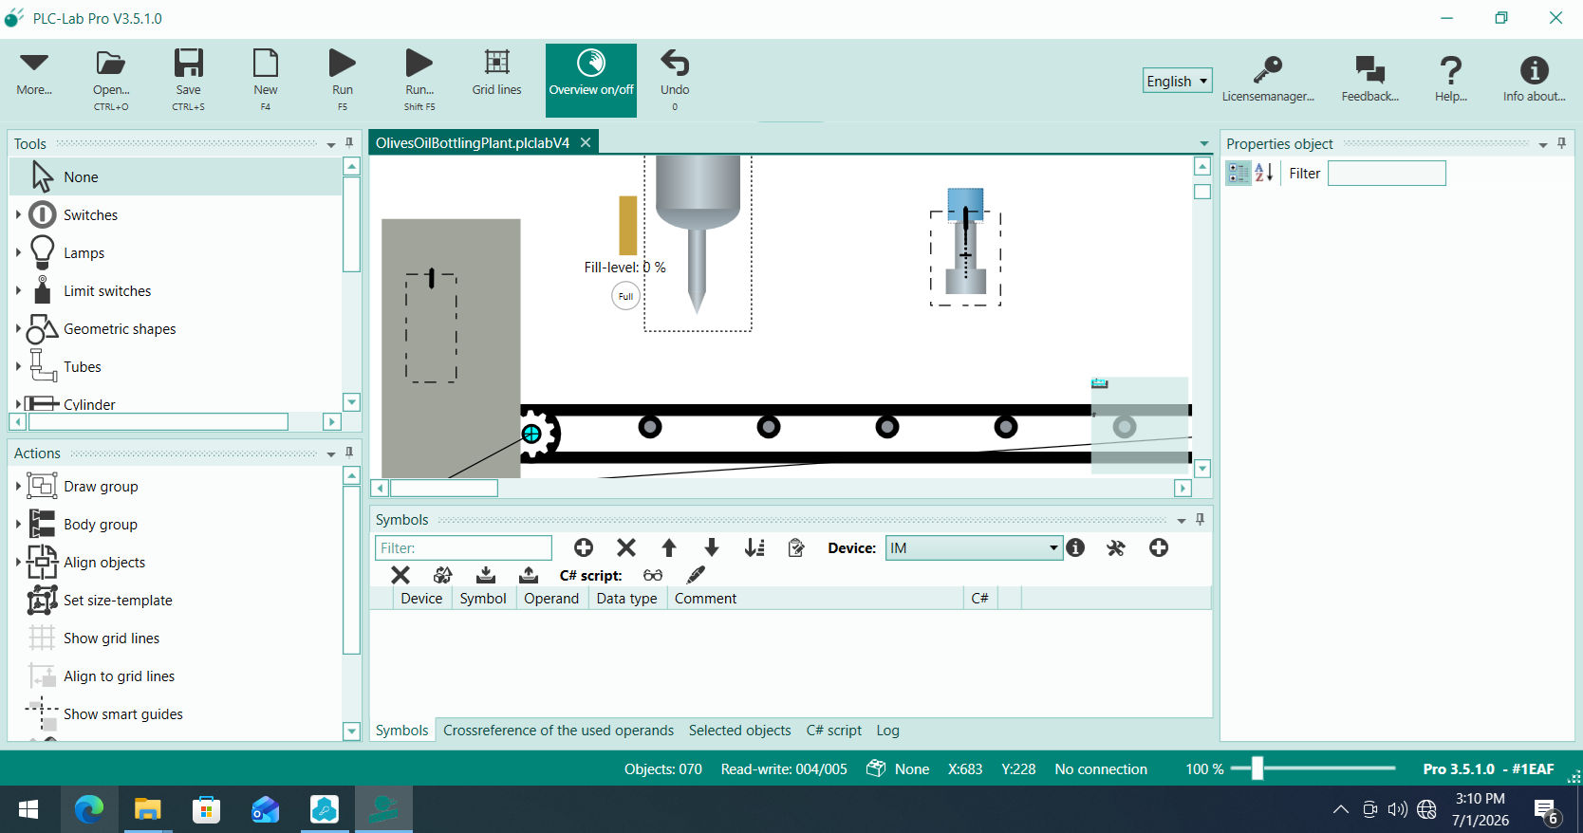Image resolution: width=1583 pixels, height=833 pixels.
Task: Open the Licensemanager key icon
Action: [1268, 79]
